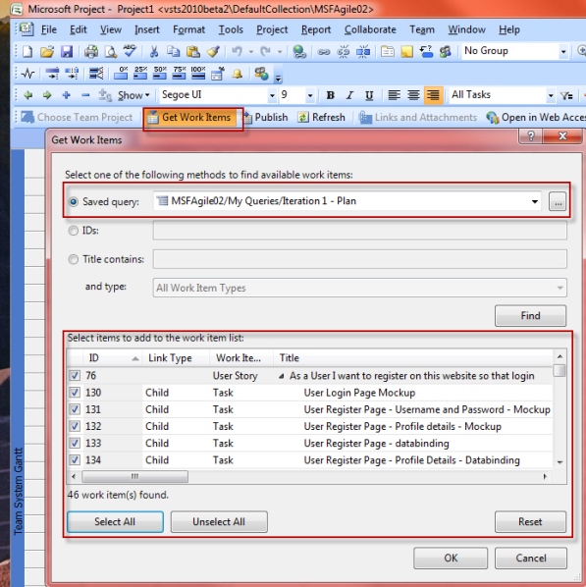Click the Align Center icon
The width and height of the screenshot is (586, 587).
point(413,95)
